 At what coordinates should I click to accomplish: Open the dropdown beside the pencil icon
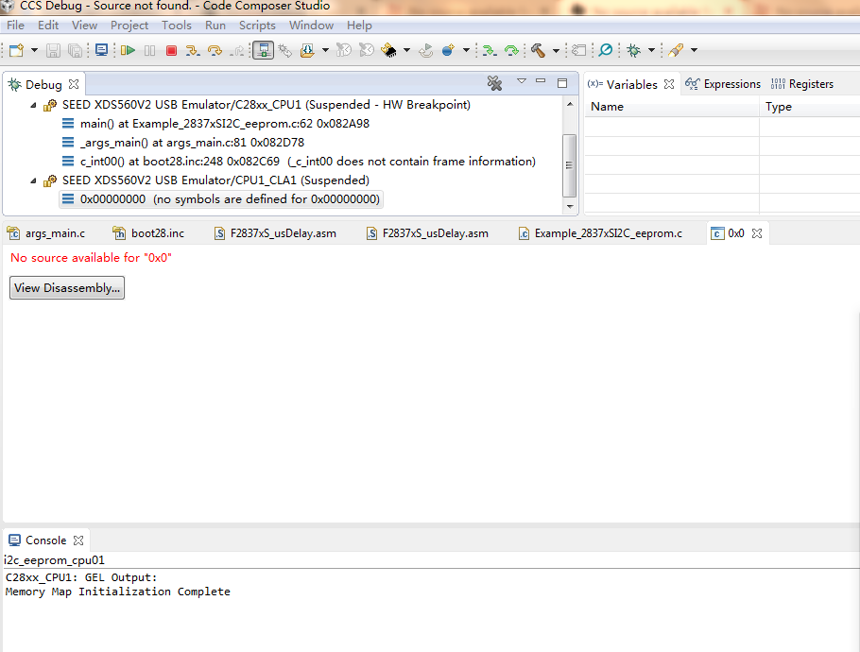coord(694,50)
